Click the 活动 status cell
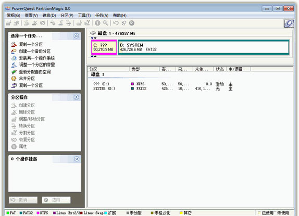299x216 pixels. click(220, 84)
